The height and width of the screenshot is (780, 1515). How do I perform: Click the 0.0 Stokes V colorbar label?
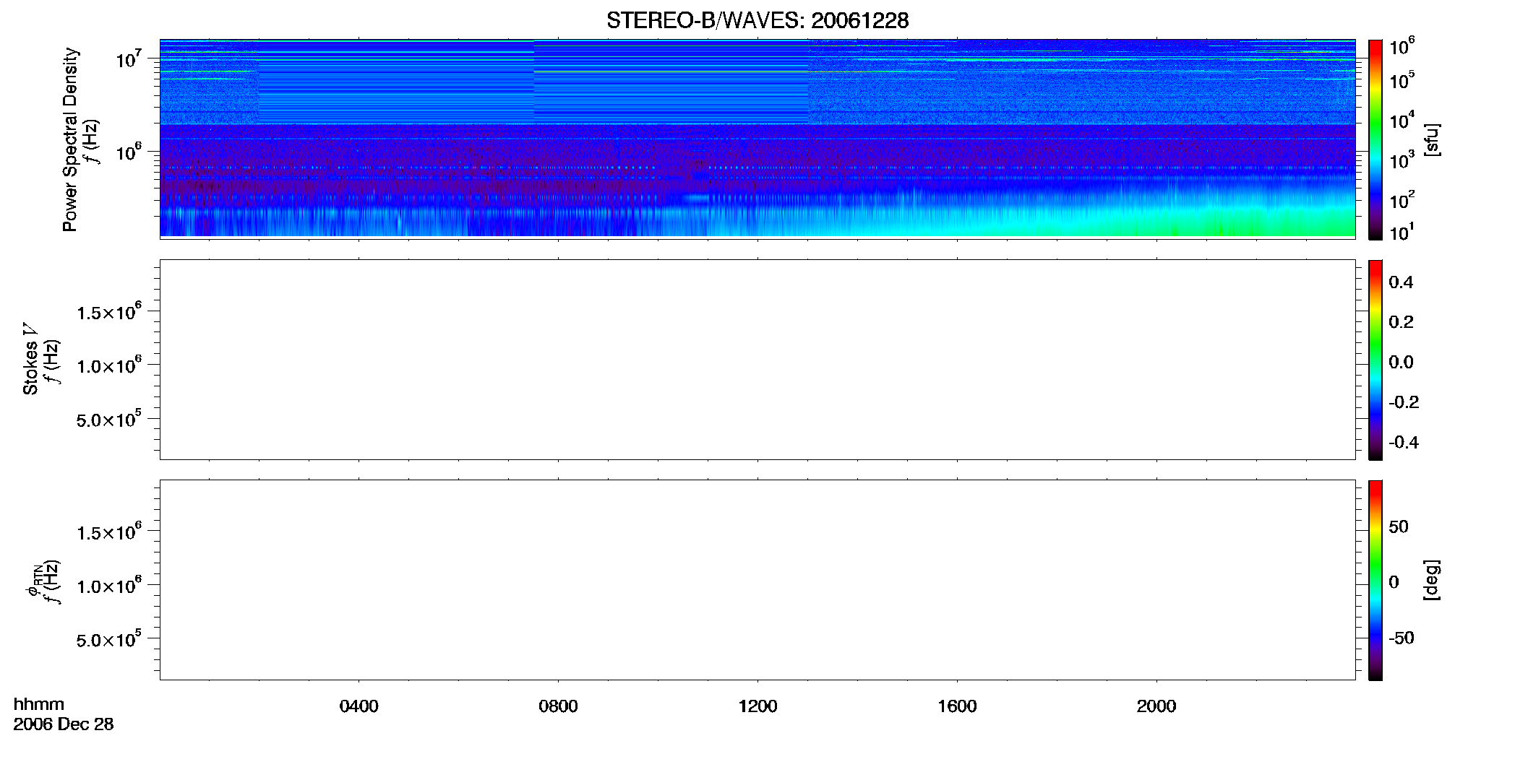(1401, 362)
